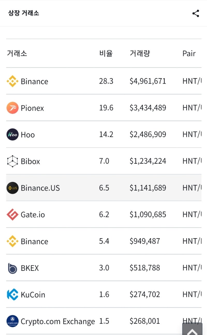Click the Hoo exchange logo icon
The width and height of the screenshot is (207, 335).
[12, 135]
